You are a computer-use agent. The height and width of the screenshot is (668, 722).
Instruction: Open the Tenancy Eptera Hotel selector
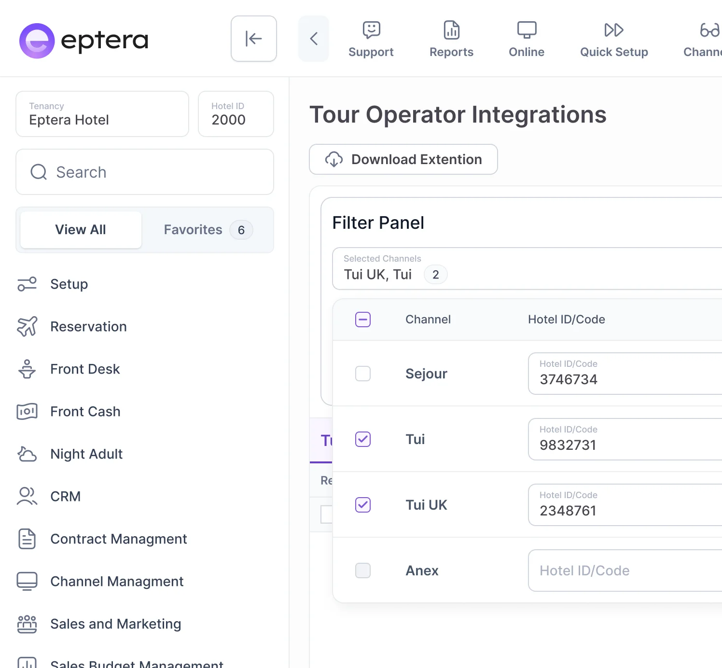102,114
